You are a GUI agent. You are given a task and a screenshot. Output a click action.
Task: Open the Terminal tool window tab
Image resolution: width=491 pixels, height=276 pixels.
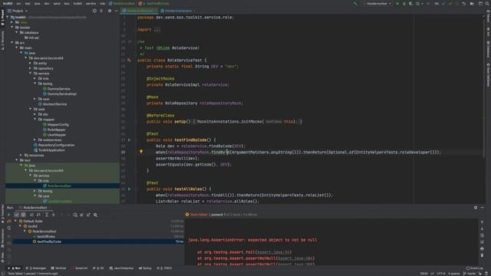pos(58,268)
